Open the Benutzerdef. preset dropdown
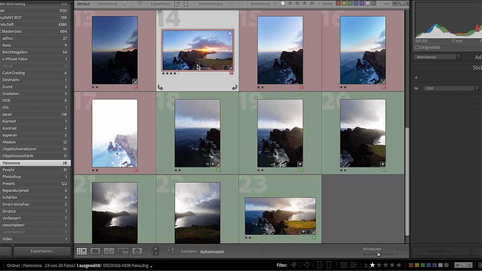 point(437,57)
